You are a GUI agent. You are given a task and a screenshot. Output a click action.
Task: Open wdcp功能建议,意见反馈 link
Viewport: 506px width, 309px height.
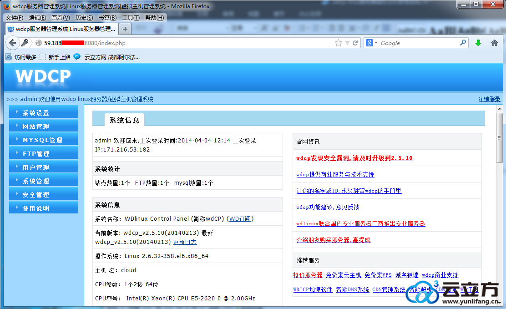pyautogui.click(x=328, y=208)
